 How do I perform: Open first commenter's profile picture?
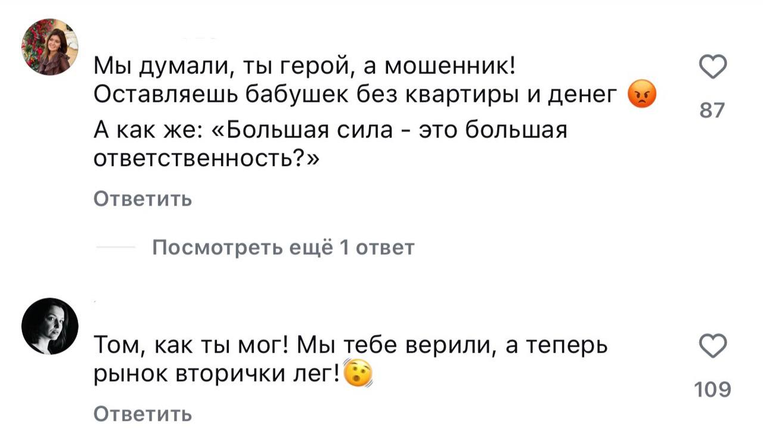pos(50,47)
